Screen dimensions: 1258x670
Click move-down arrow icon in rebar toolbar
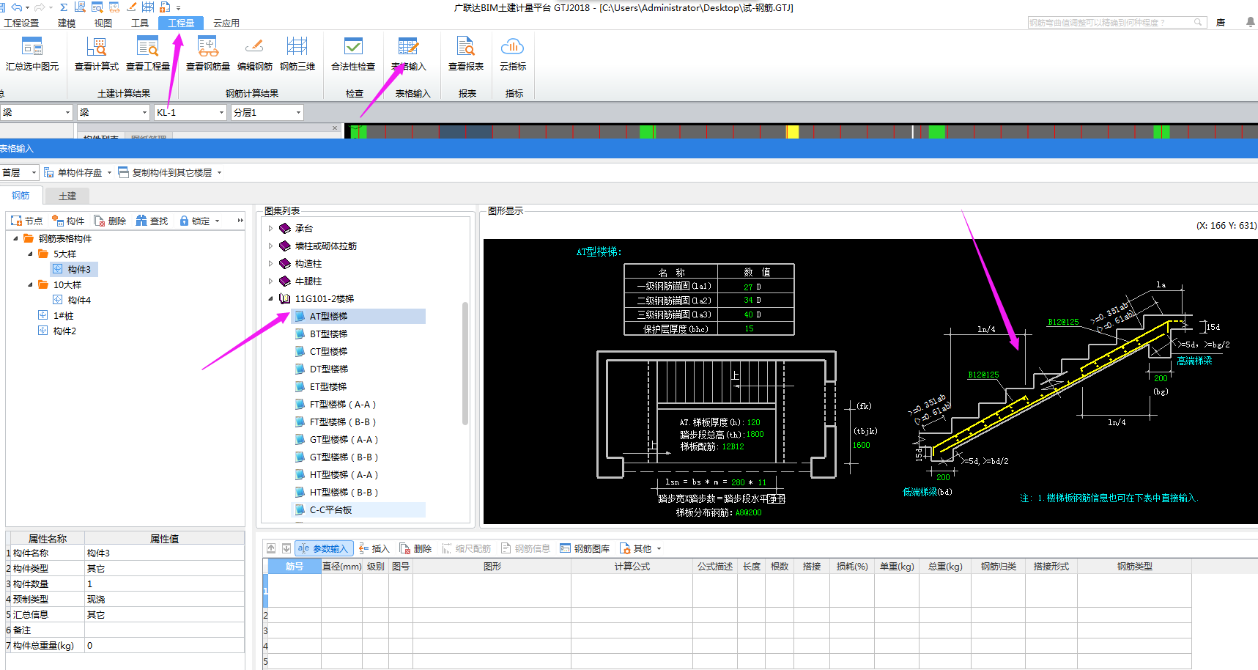286,548
